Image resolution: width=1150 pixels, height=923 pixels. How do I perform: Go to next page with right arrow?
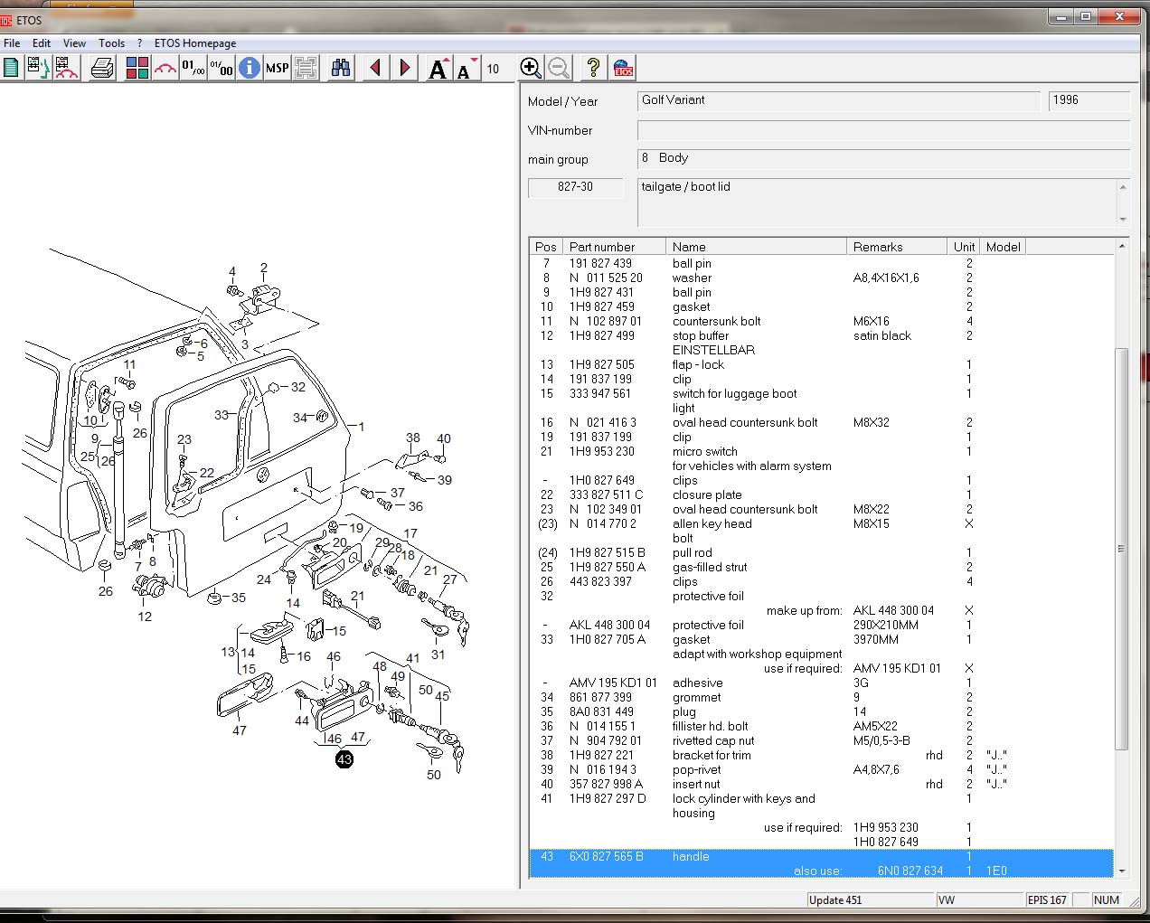tap(405, 68)
